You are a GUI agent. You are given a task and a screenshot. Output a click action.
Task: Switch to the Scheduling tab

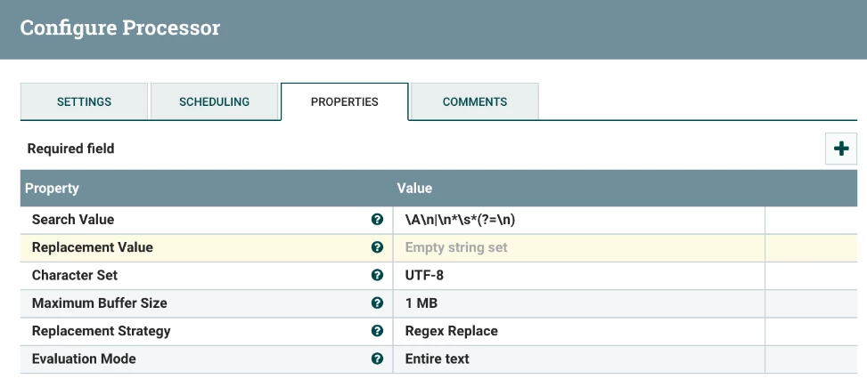[214, 101]
